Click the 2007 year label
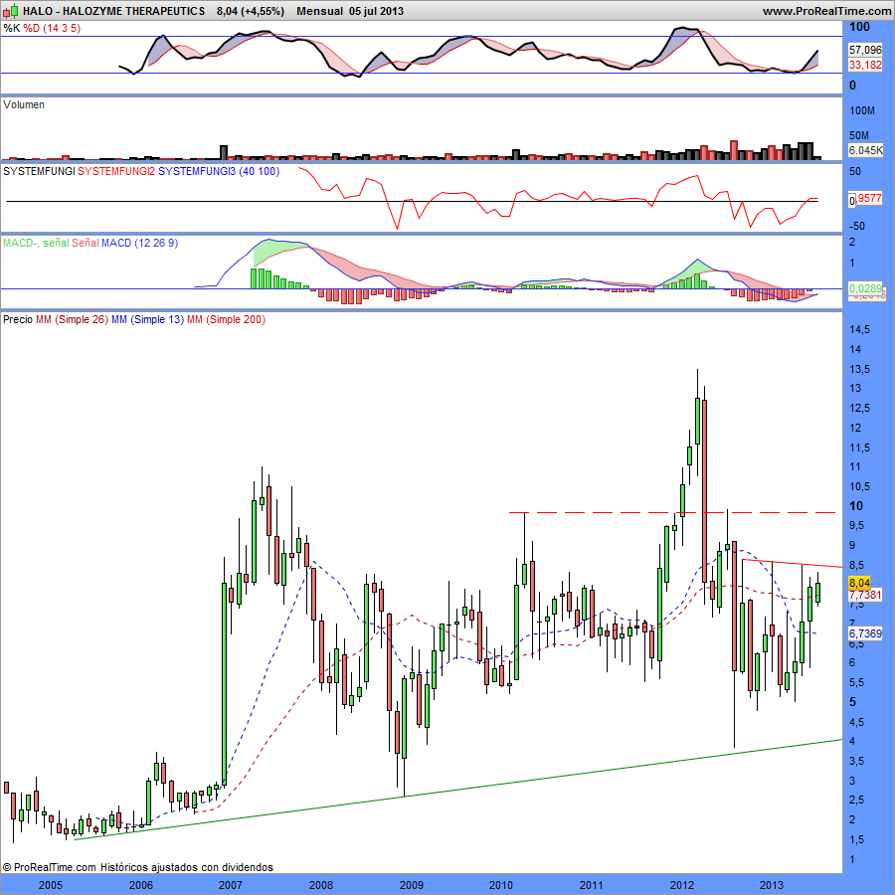Viewport: 895px width, 895px height. [x=231, y=885]
